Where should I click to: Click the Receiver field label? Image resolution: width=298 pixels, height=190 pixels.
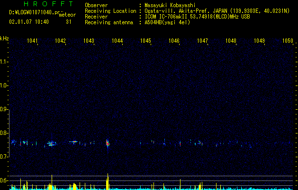point(96,17)
